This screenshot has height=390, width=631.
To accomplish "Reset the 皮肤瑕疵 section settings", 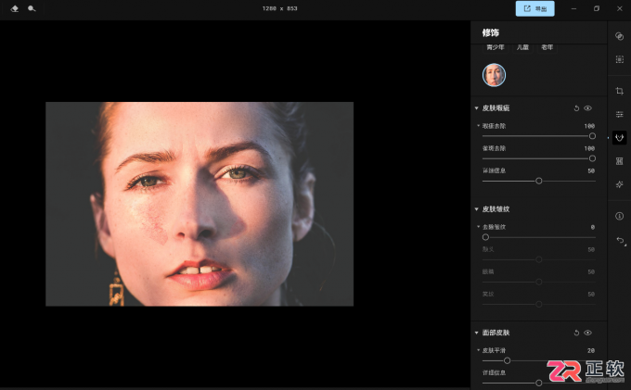I will click(576, 108).
